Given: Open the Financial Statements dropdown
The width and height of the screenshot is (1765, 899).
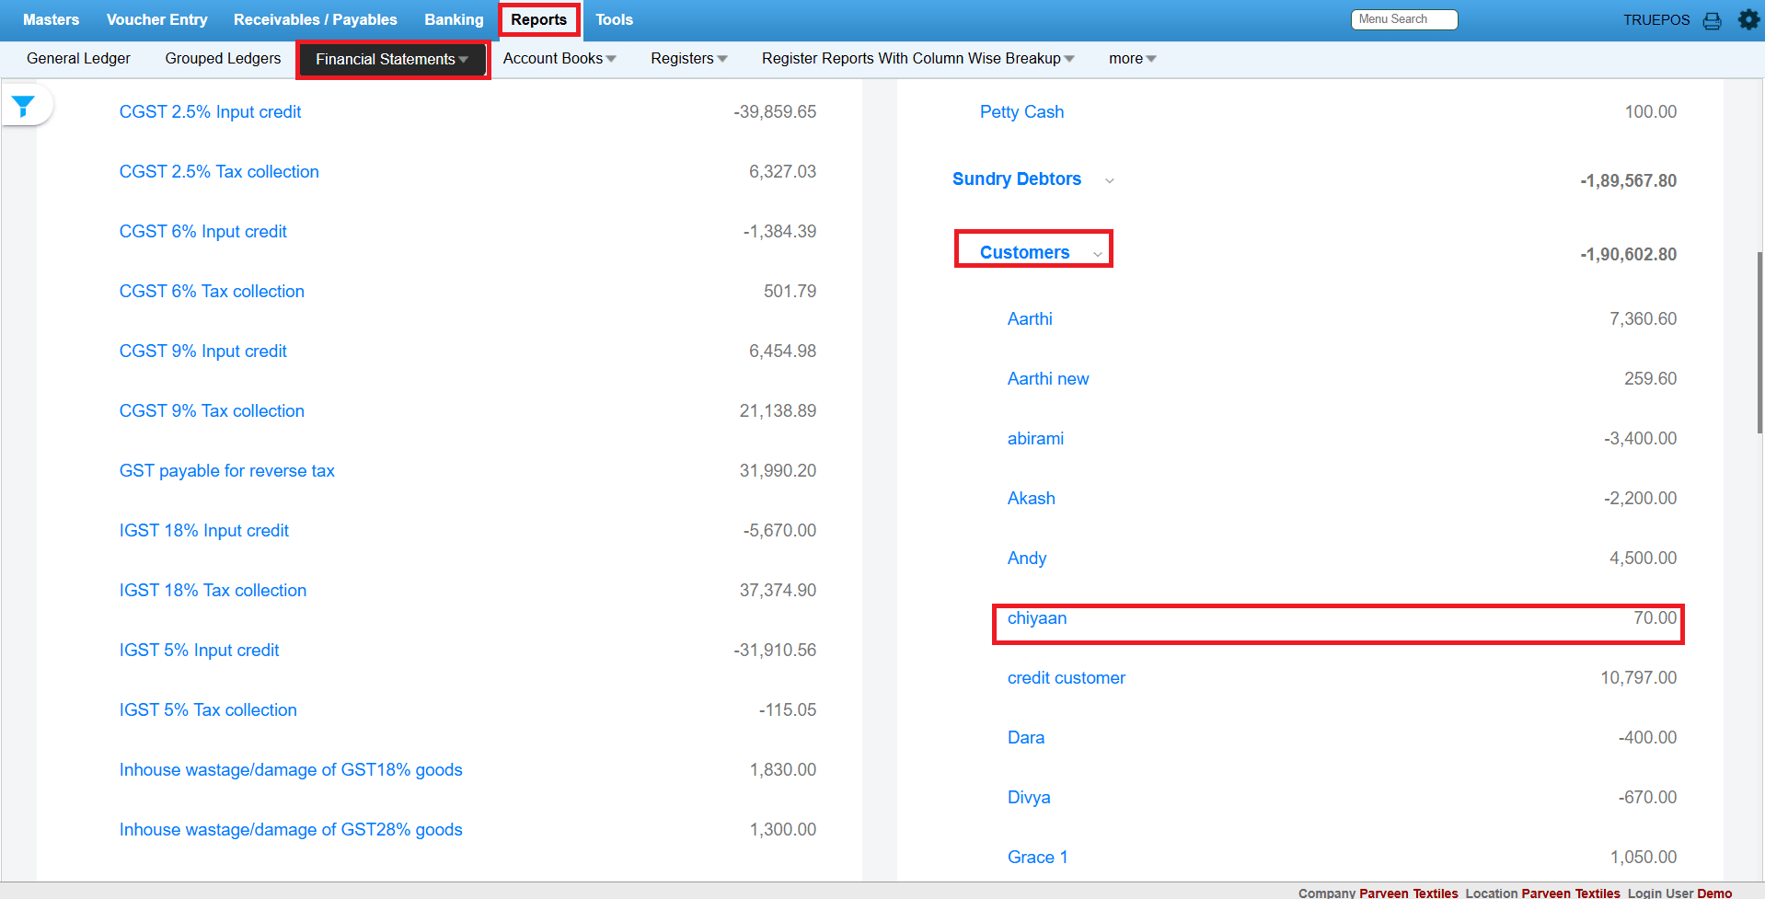Looking at the screenshot, I should point(393,60).
